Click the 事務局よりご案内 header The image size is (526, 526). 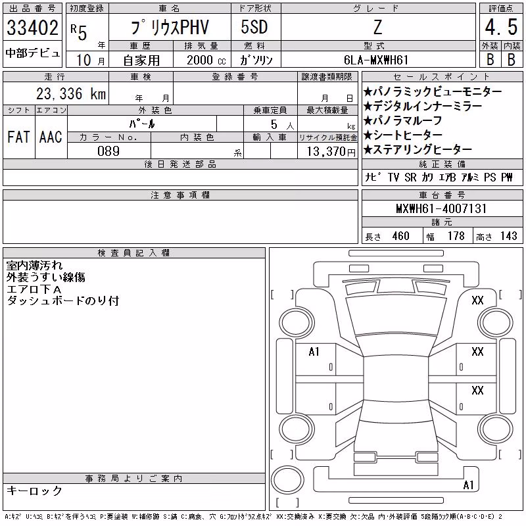tap(134, 479)
